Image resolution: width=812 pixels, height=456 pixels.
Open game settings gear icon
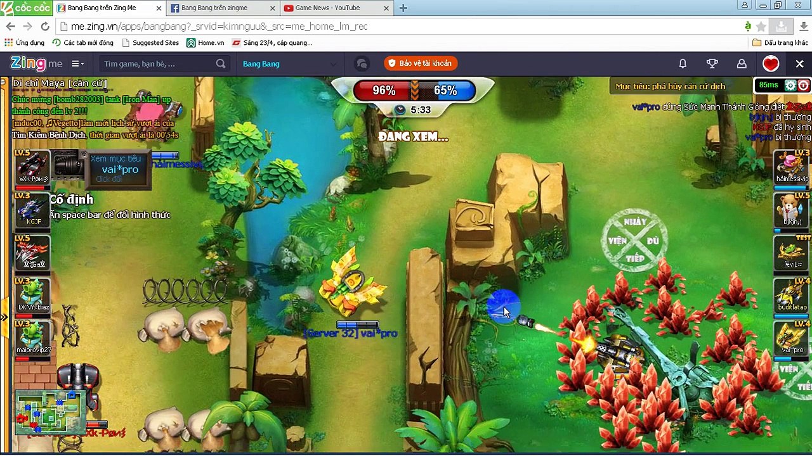click(x=790, y=85)
